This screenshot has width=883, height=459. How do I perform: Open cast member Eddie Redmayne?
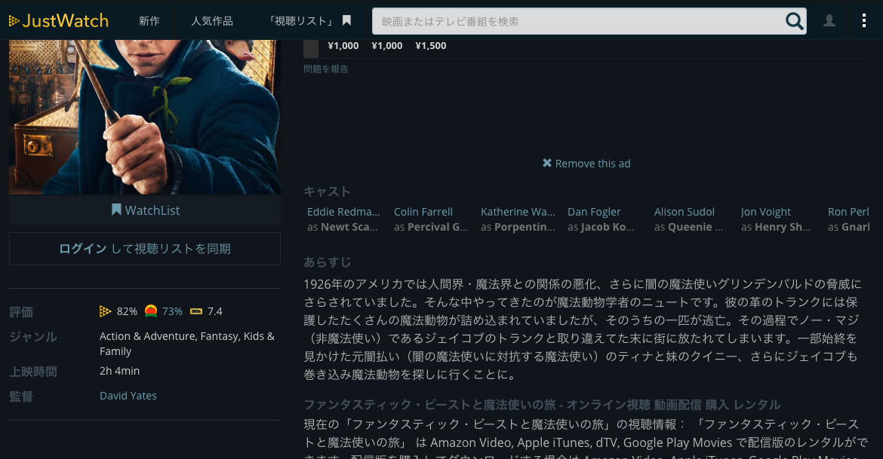click(343, 212)
